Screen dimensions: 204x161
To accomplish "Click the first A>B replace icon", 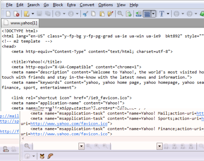I will click(x=166, y=146).
